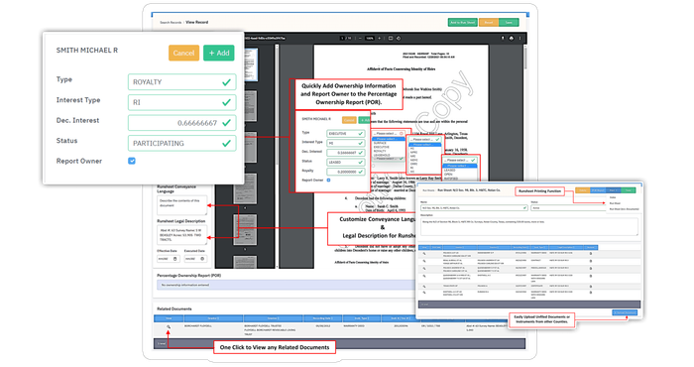Click Save in the Run Sheet window
Viewport: 694px width, 367px height.
click(629, 190)
